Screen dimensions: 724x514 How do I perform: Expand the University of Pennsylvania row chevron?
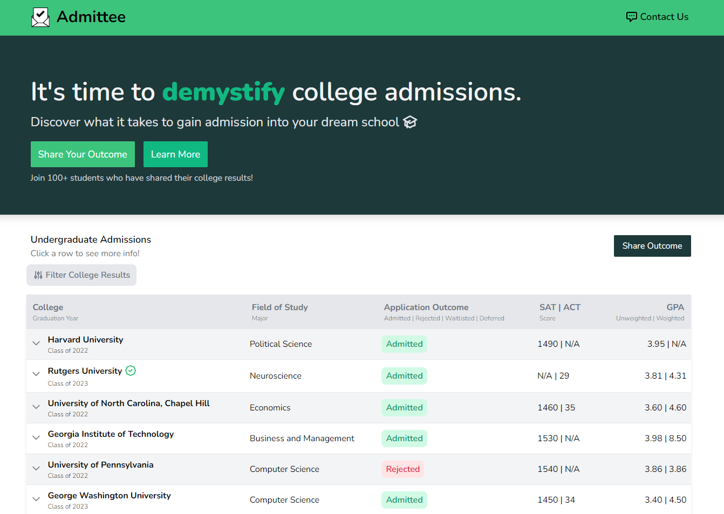click(x=36, y=468)
